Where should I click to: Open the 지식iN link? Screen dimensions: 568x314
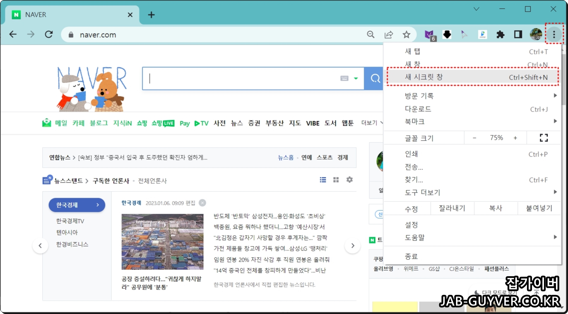point(122,123)
